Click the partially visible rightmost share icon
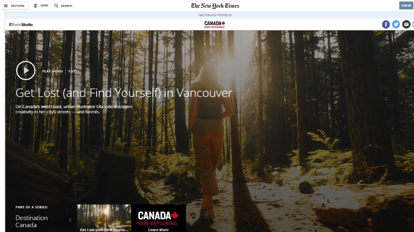Viewport: 414px width, 232px height. click(x=413, y=24)
